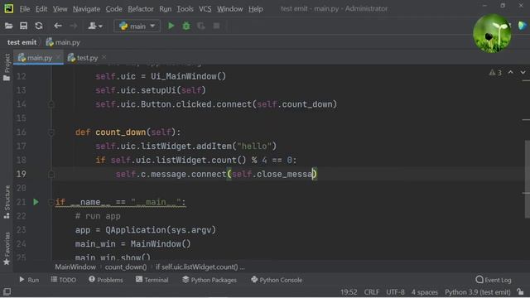The width and height of the screenshot is (530, 298).
Task: Open the Python Console tool window
Action: pyautogui.click(x=277, y=280)
